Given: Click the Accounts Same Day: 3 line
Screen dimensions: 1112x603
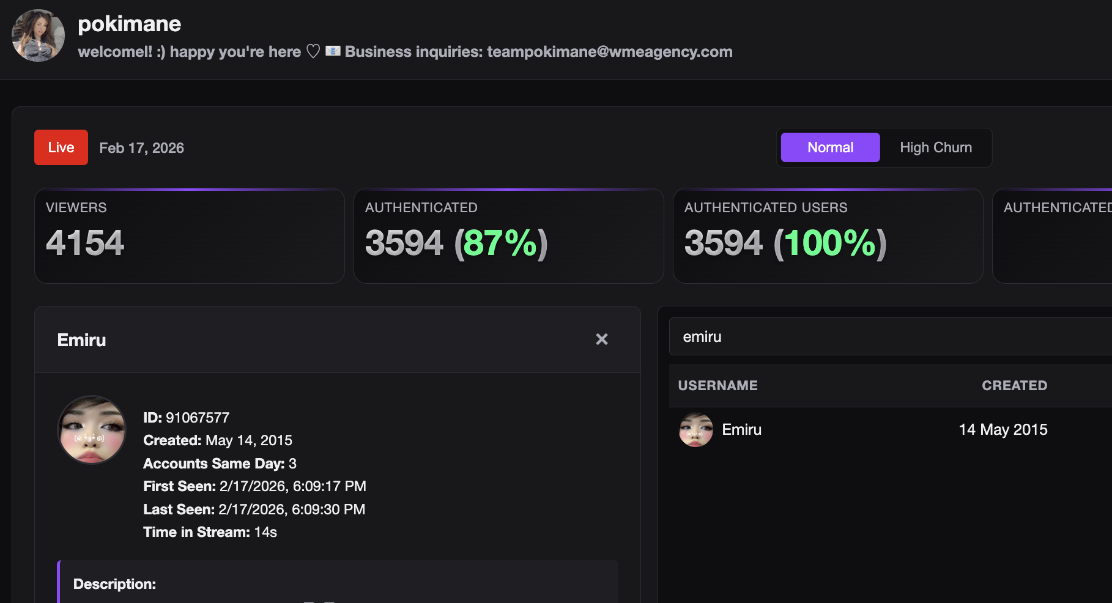Looking at the screenshot, I should pyautogui.click(x=220, y=464).
